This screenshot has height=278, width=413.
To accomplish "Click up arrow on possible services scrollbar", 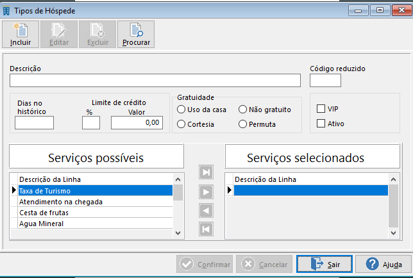I will click(x=178, y=179).
